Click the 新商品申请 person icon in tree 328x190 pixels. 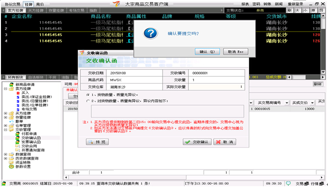[11, 84]
